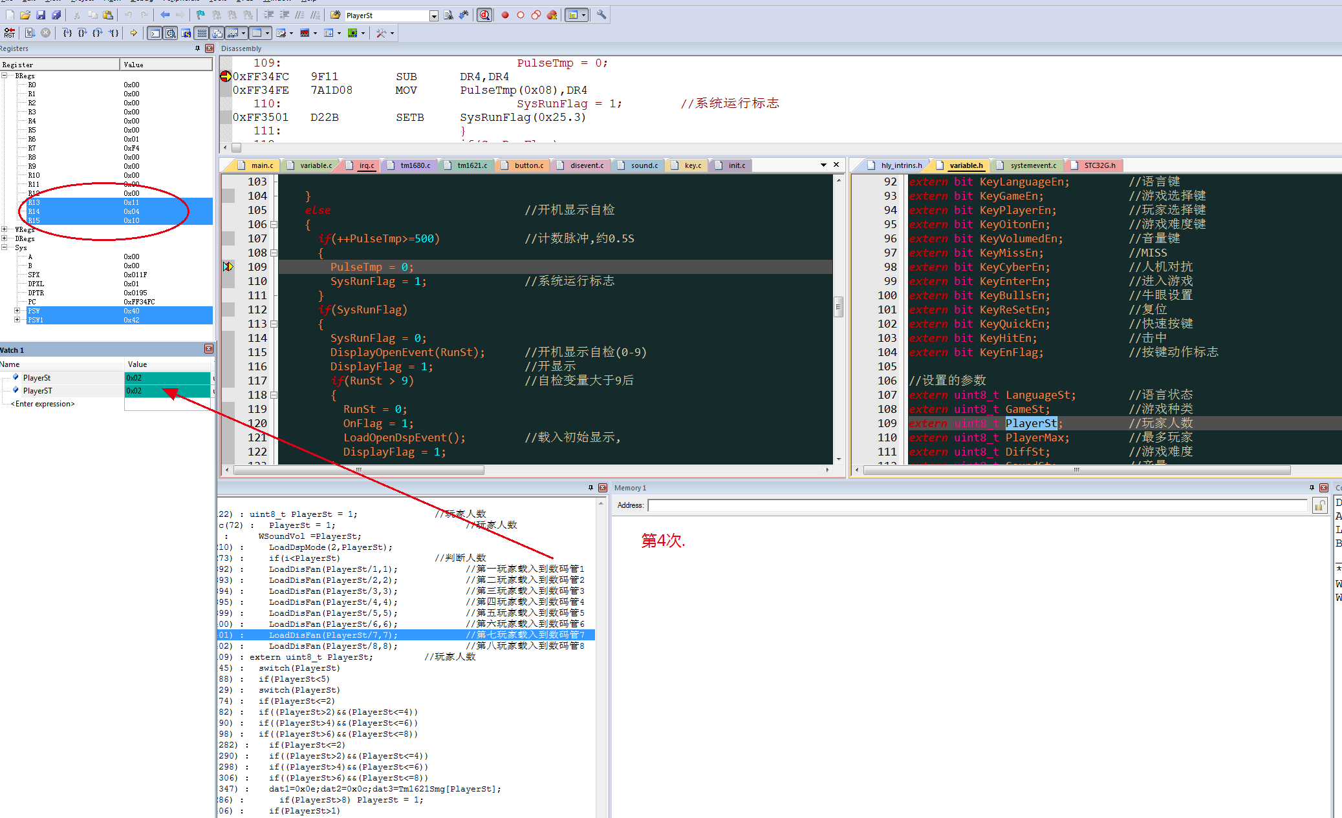Viewport: 1342px width, 818px height.
Task: Click the Watch 1 Value column header
Action: point(168,364)
